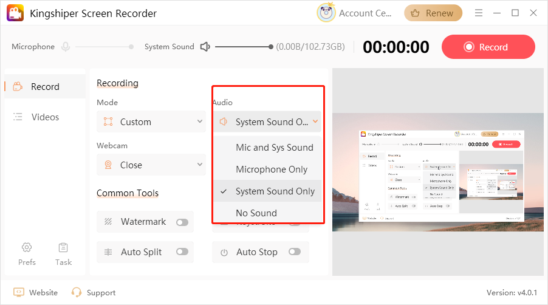
Task: Click the storage (0.00B/102.73GB) text
Action: point(310,47)
